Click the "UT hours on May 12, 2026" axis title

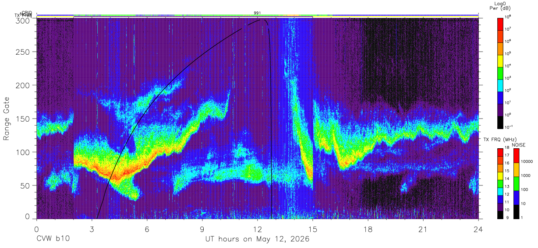click(x=257, y=239)
